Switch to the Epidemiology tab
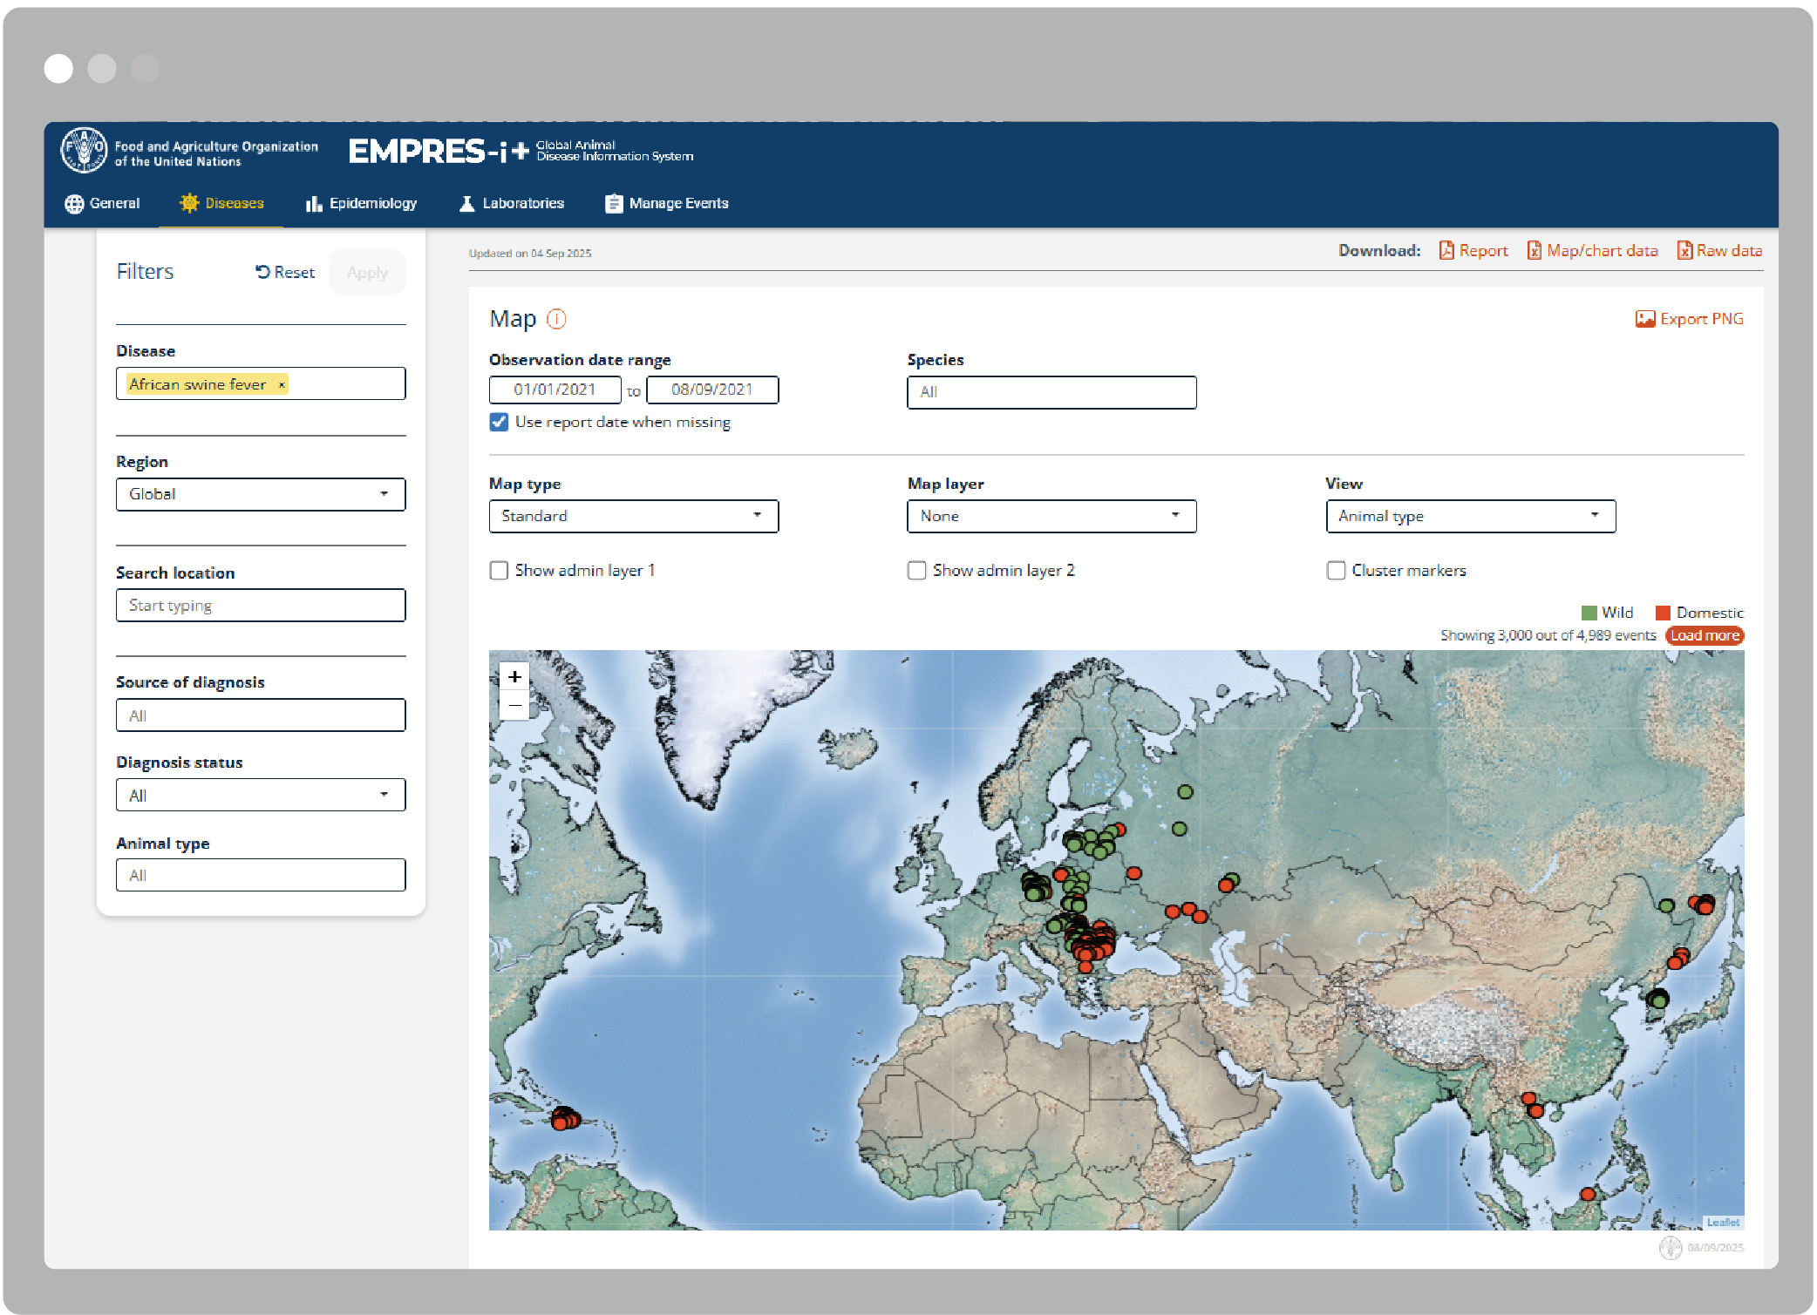Viewport: 1817px width, 1315px height. 361,203
